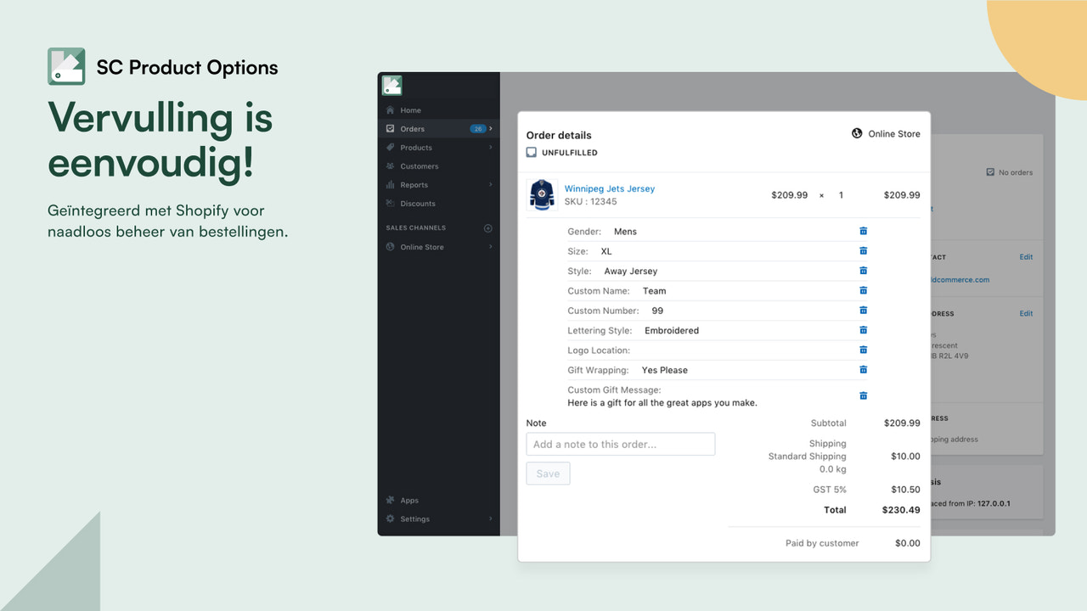This screenshot has height=611, width=1087.
Task: Delete the Lettering Style option row
Action: (x=863, y=330)
